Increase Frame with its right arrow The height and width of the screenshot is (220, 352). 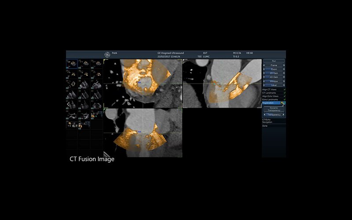pyautogui.click(x=284, y=65)
